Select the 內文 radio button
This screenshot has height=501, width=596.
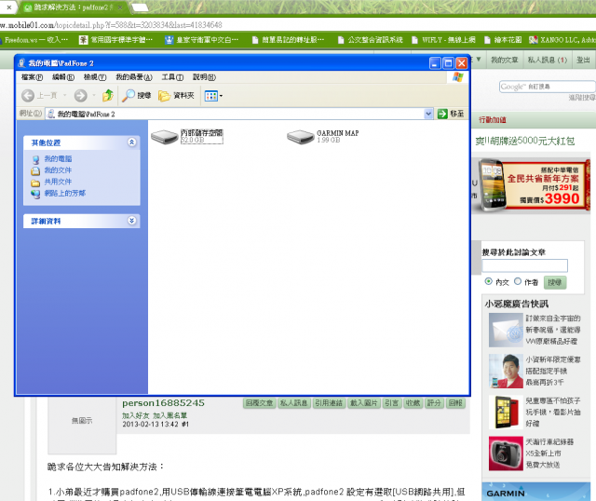click(488, 281)
